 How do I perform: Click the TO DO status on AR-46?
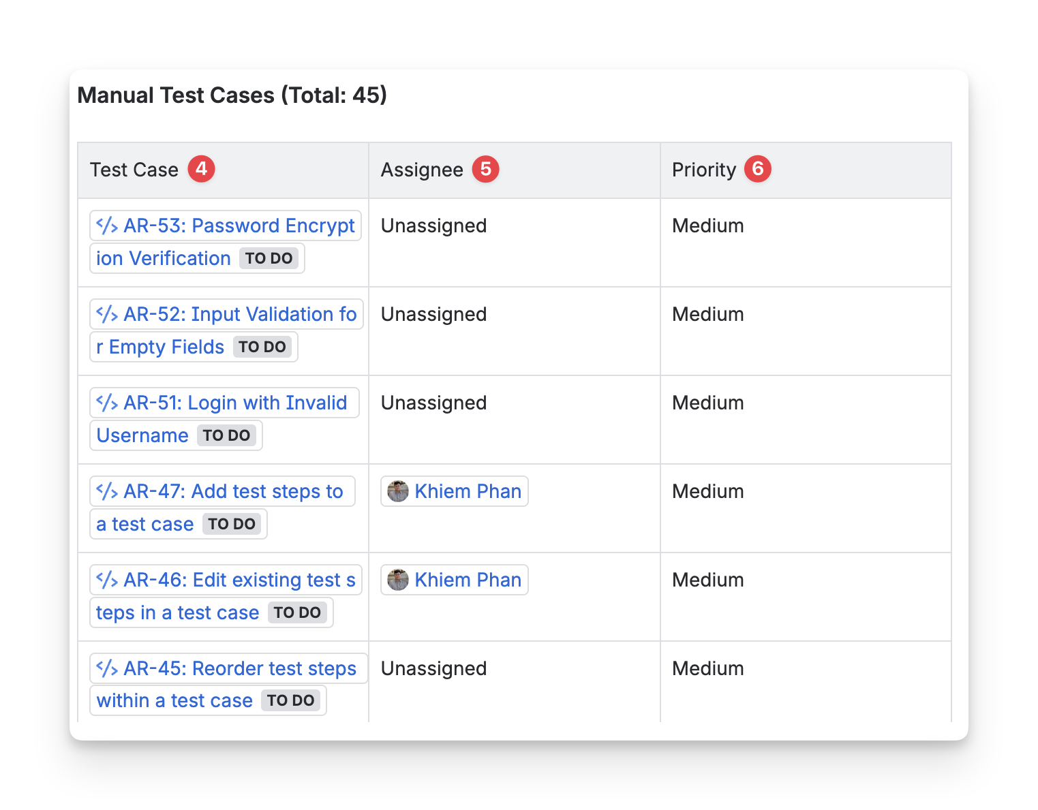pyautogui.click(x=297, y=612)
